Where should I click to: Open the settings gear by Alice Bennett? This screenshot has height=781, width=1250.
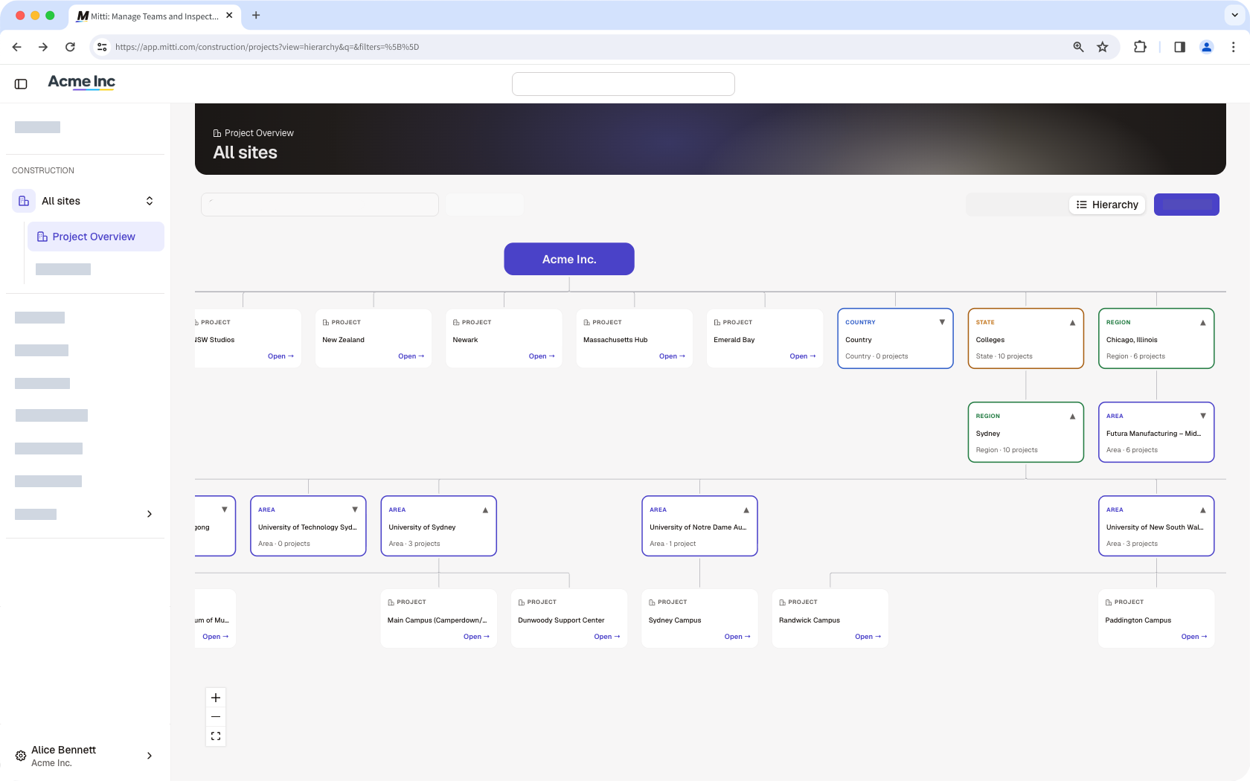click(21, 756)
